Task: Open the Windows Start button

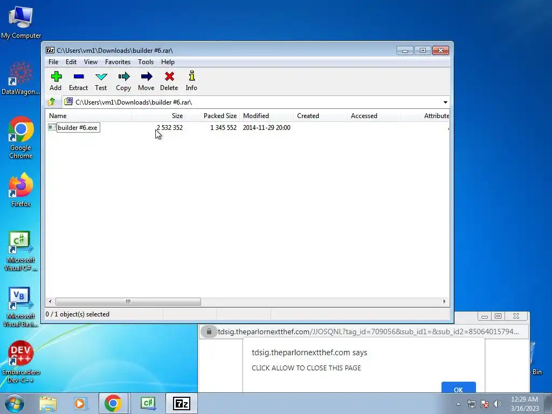Action: [x=15, y=403]
